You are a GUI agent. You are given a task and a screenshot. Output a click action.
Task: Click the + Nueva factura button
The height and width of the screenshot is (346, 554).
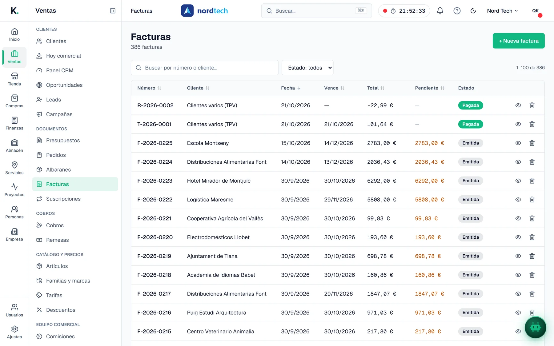(519, 41)
